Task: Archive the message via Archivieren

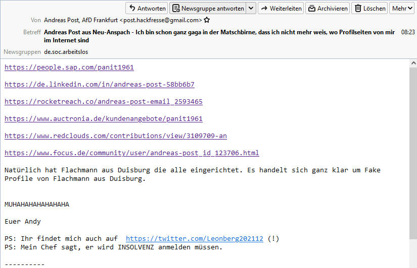Action: pyautogui.click(x=328, y=8)
